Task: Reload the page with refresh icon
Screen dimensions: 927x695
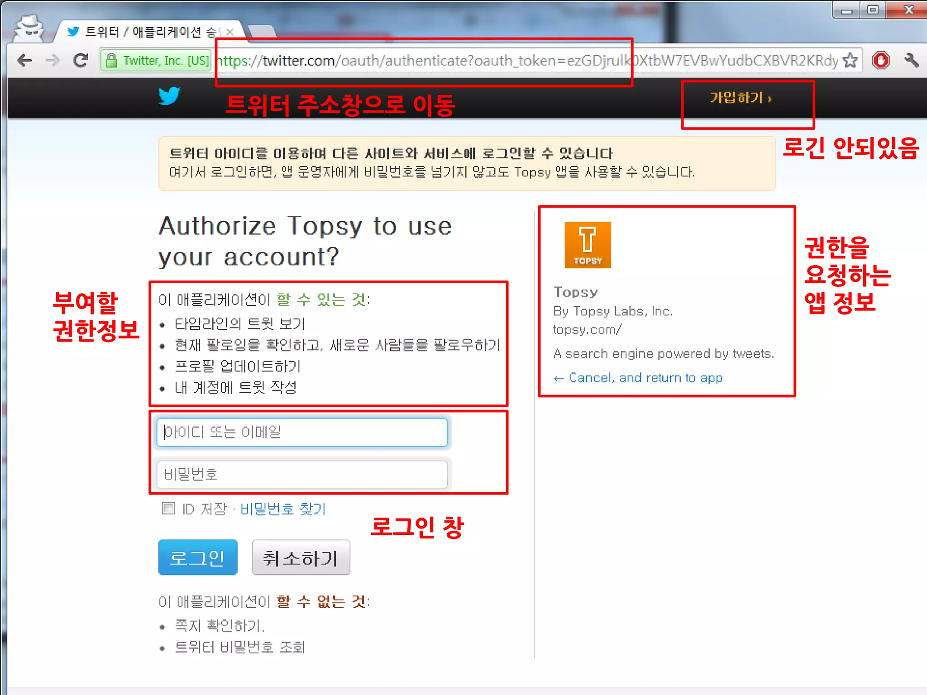Action: [81, 60]
